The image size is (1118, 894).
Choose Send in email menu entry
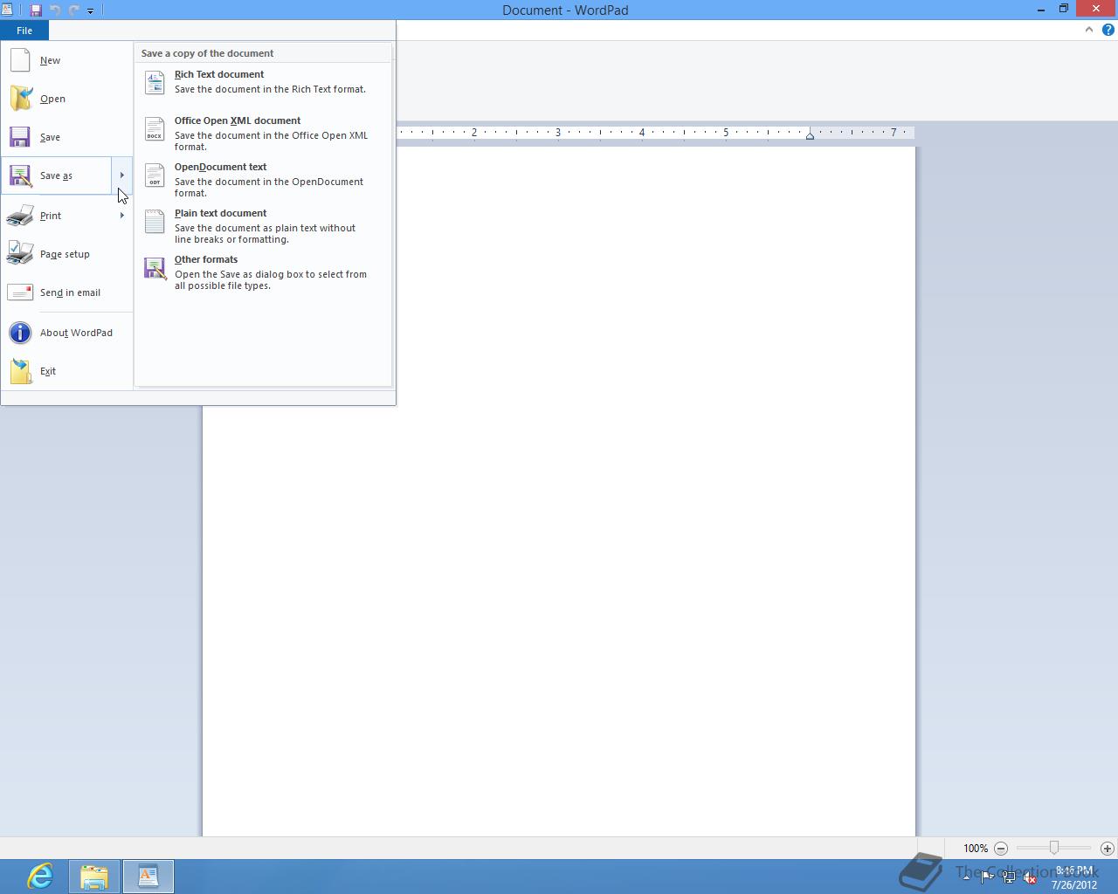click(x=66, y=292)
